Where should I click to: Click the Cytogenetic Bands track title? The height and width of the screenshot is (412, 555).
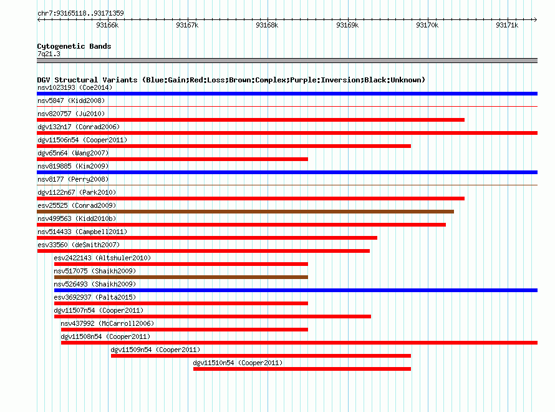click(x=74, y=46)
